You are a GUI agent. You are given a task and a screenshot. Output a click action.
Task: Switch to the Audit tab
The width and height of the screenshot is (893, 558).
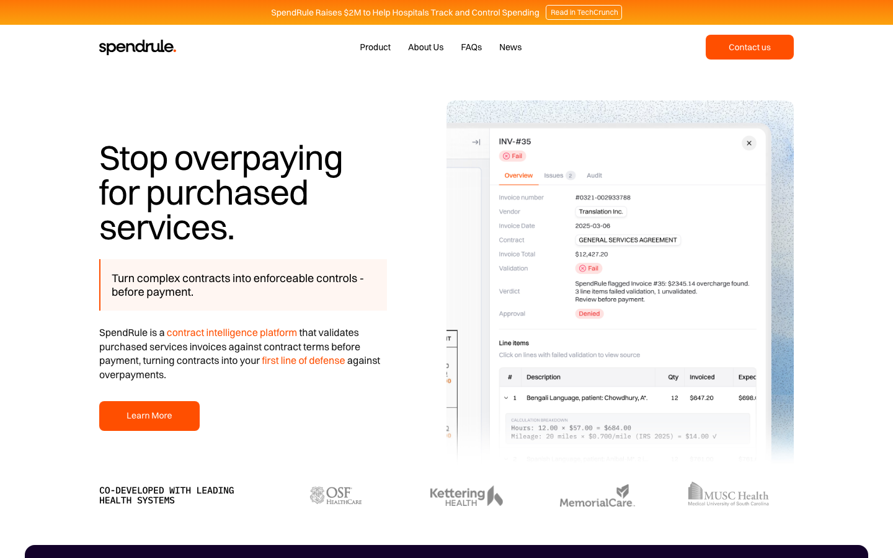[594, 175]
